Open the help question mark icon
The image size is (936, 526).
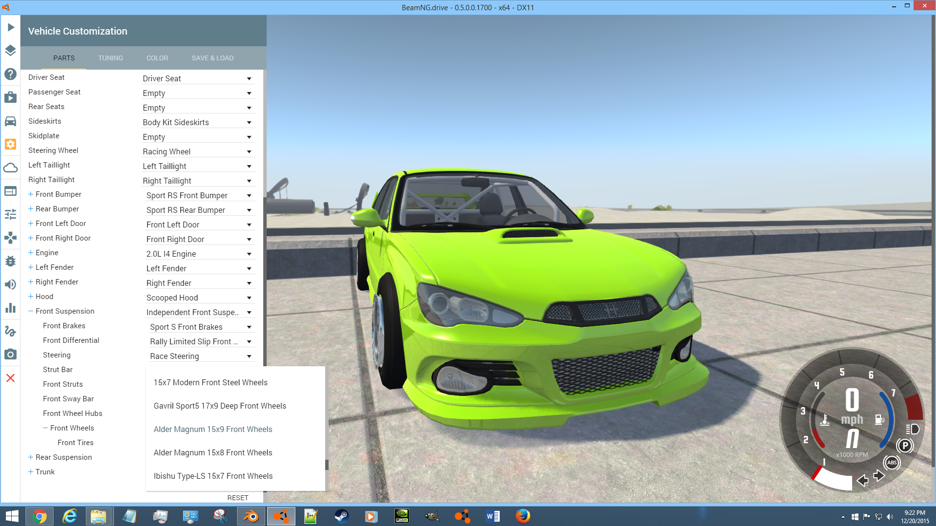11,74
